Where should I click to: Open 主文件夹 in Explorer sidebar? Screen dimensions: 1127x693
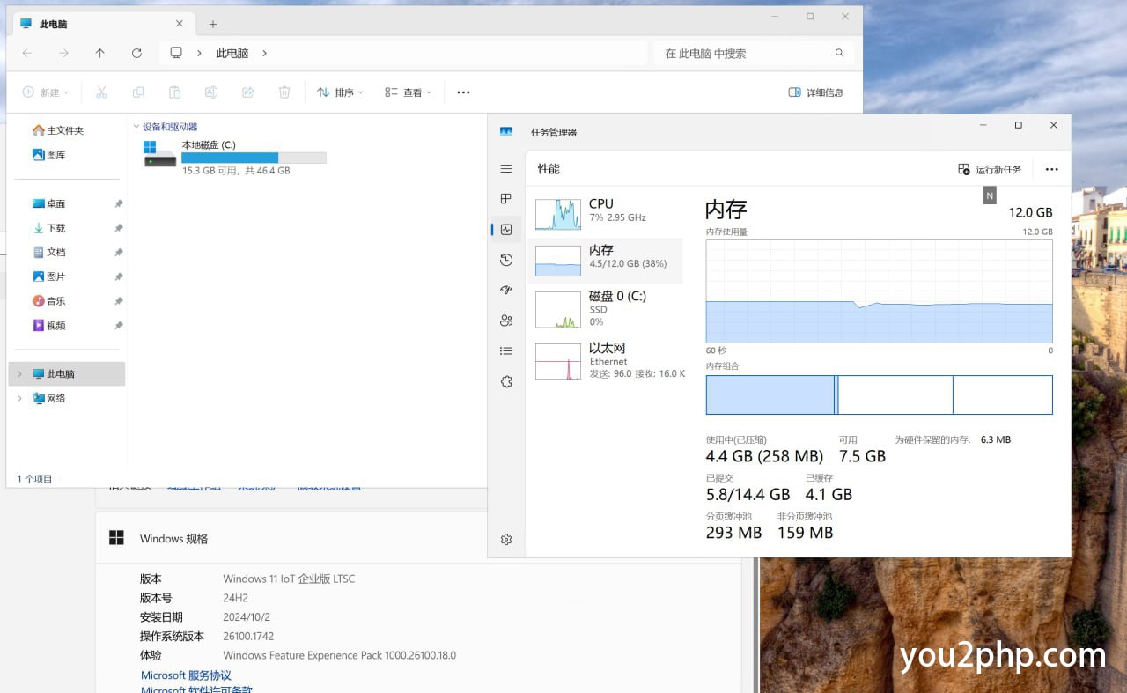click(58, 130)
